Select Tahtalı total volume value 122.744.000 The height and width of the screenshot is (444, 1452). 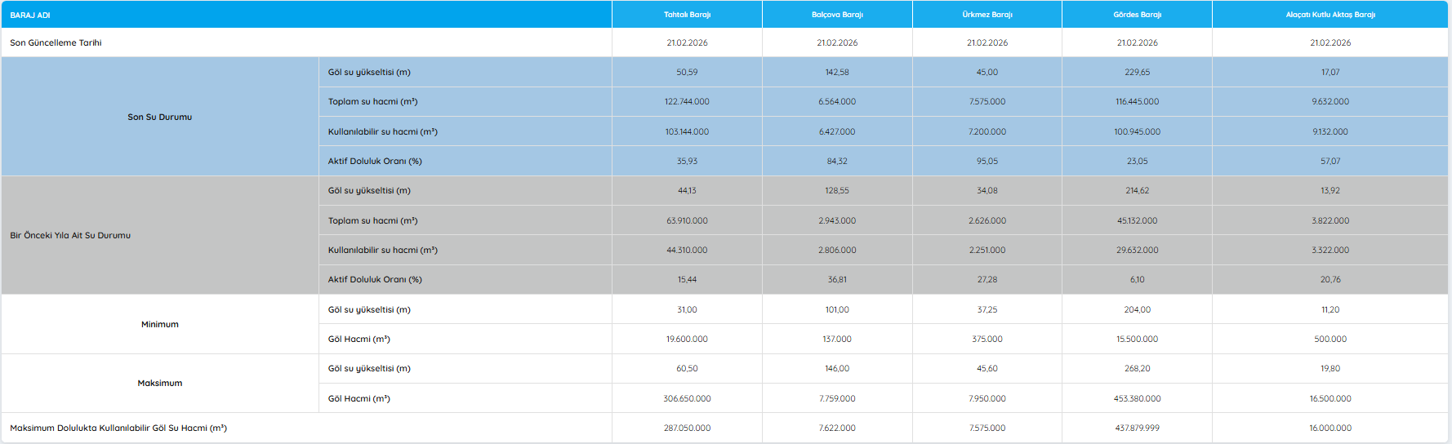tap(687, 101)
